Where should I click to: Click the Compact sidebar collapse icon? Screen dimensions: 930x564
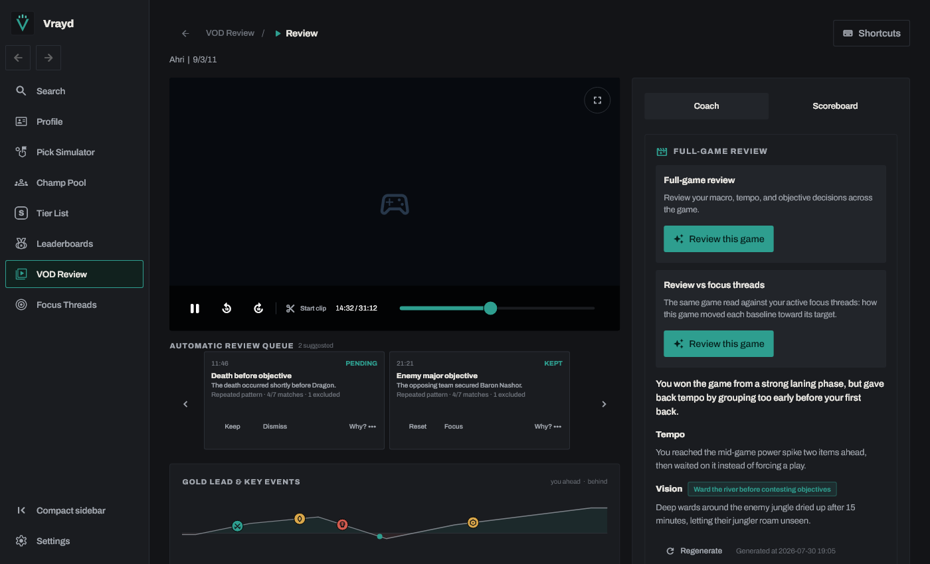point(21,510)
